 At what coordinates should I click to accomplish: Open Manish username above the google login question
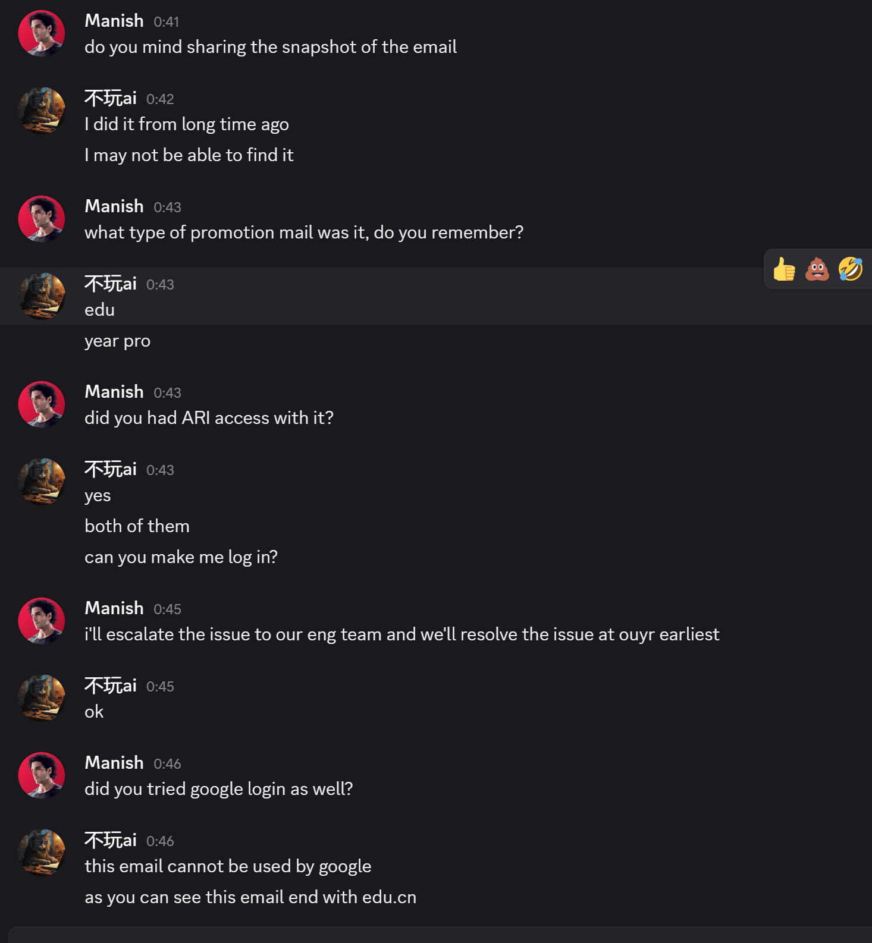[x=114, y=763]
